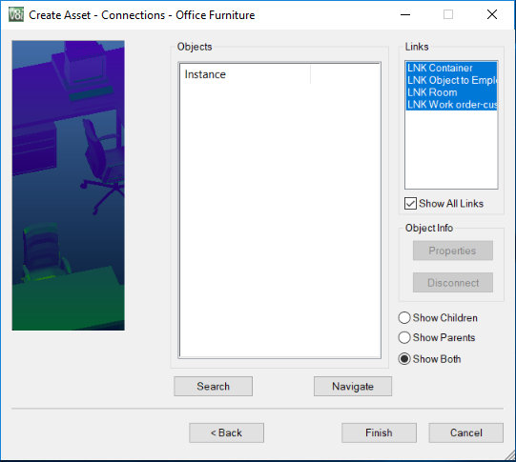Click the Search button
This screenshot has width=516, height=462.
(214, 386)
